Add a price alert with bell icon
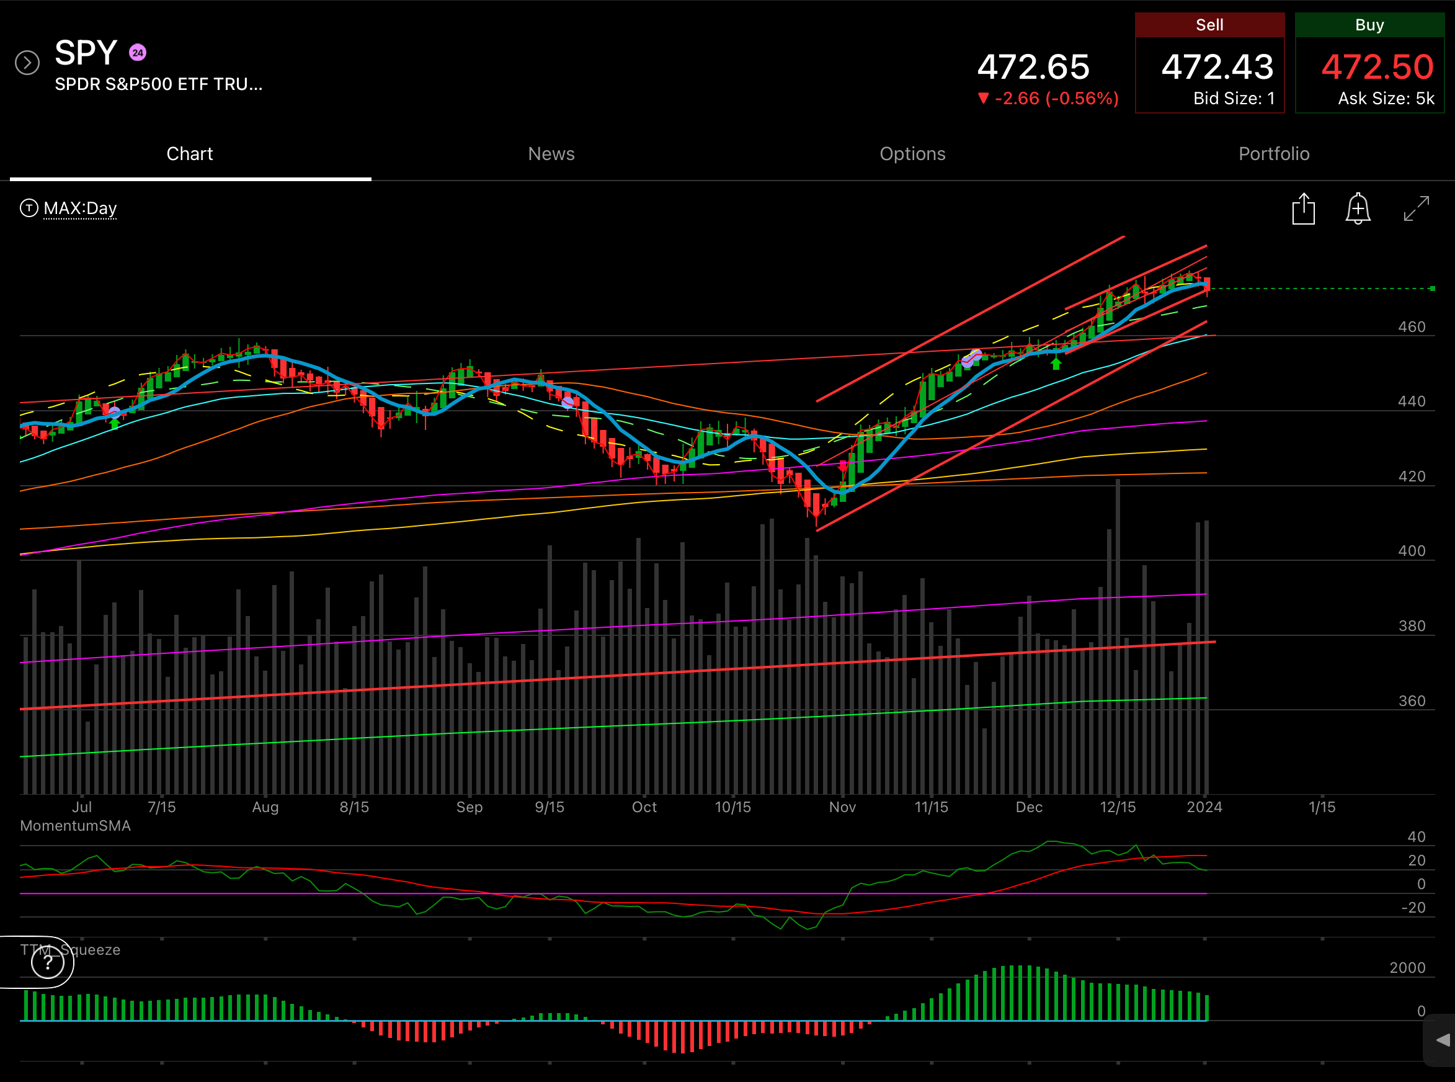Viewport: 1455px width, 1082px height. click(1358, 210)
